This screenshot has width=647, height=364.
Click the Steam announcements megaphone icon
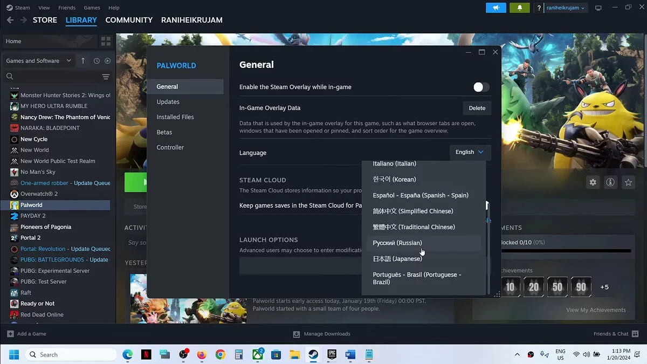(x=495, y=8)
